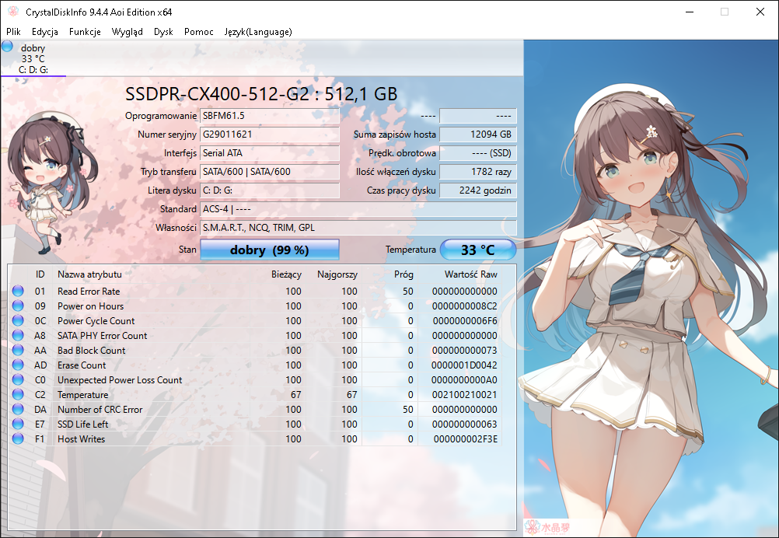Select the Bad Block Count attribute name

[x=92, y=350]
